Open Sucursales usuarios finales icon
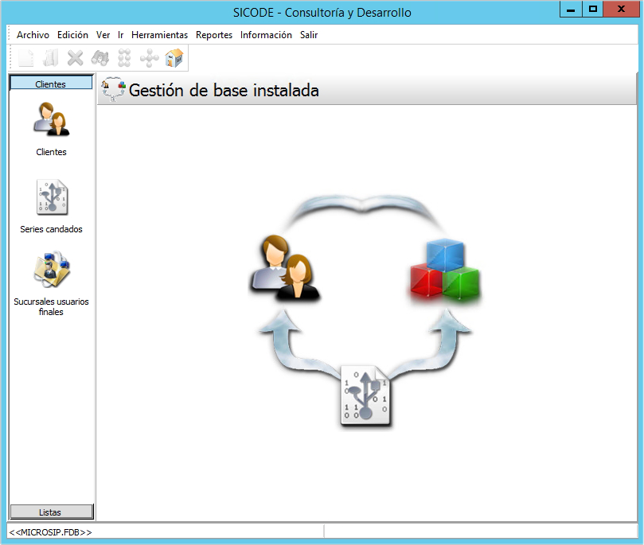The image size is (644, 545). (x=51, y=271)
